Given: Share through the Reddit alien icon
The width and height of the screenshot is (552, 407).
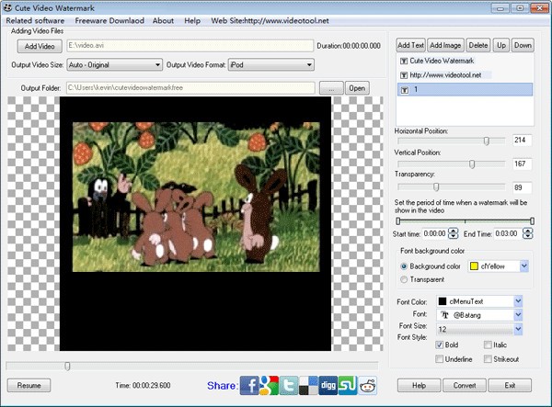Looking at the screenshot, I should 367,385.
